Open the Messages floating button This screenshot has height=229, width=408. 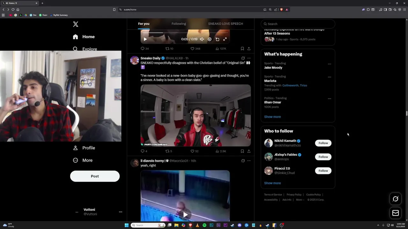coord(396,213)
